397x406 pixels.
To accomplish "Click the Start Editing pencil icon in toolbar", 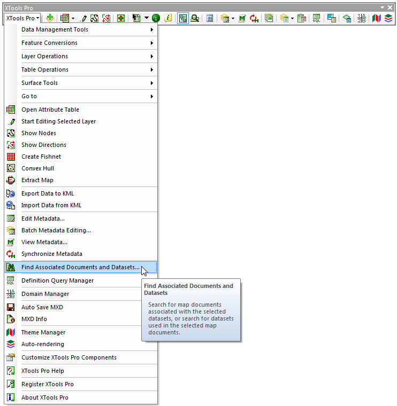I will point(83,18).
